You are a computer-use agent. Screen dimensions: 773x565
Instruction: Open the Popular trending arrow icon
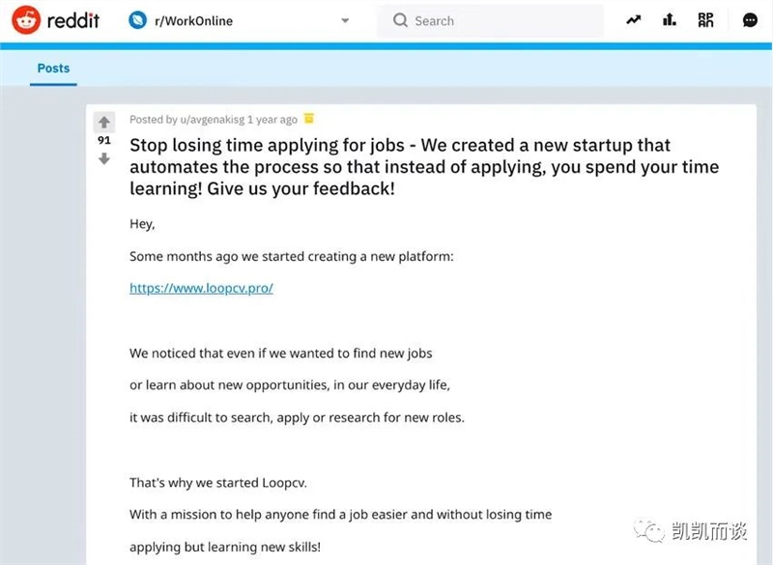click(634, 20)
